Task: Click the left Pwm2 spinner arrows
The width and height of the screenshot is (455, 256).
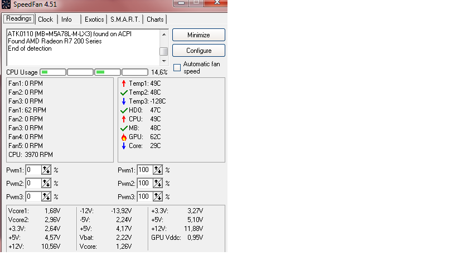Action: [46, 183]
